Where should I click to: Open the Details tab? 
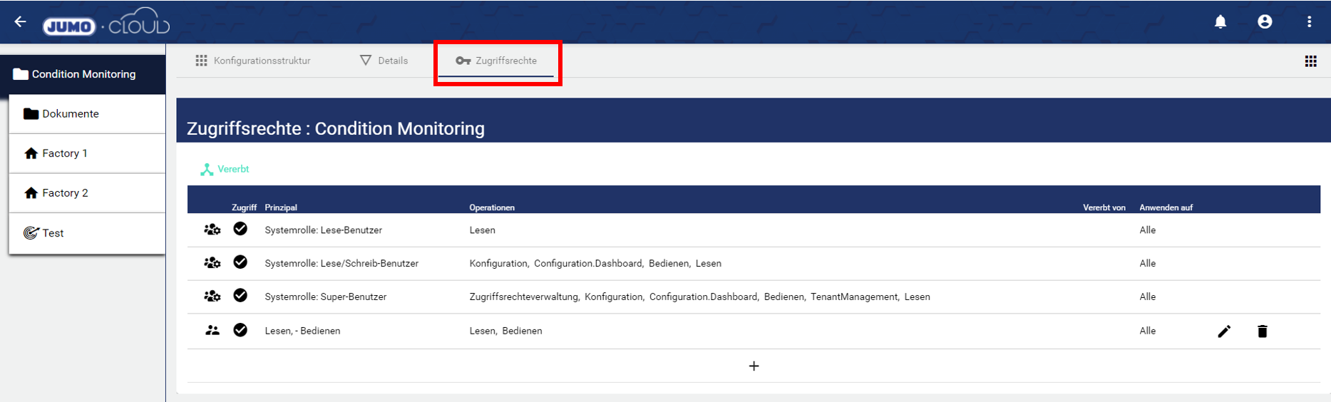(x=384, y=61)
